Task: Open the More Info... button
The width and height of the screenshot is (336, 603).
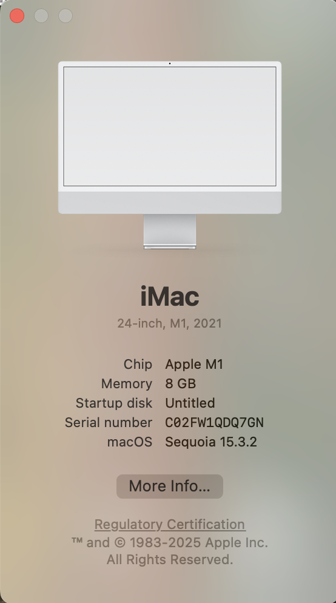Action: 170,486
